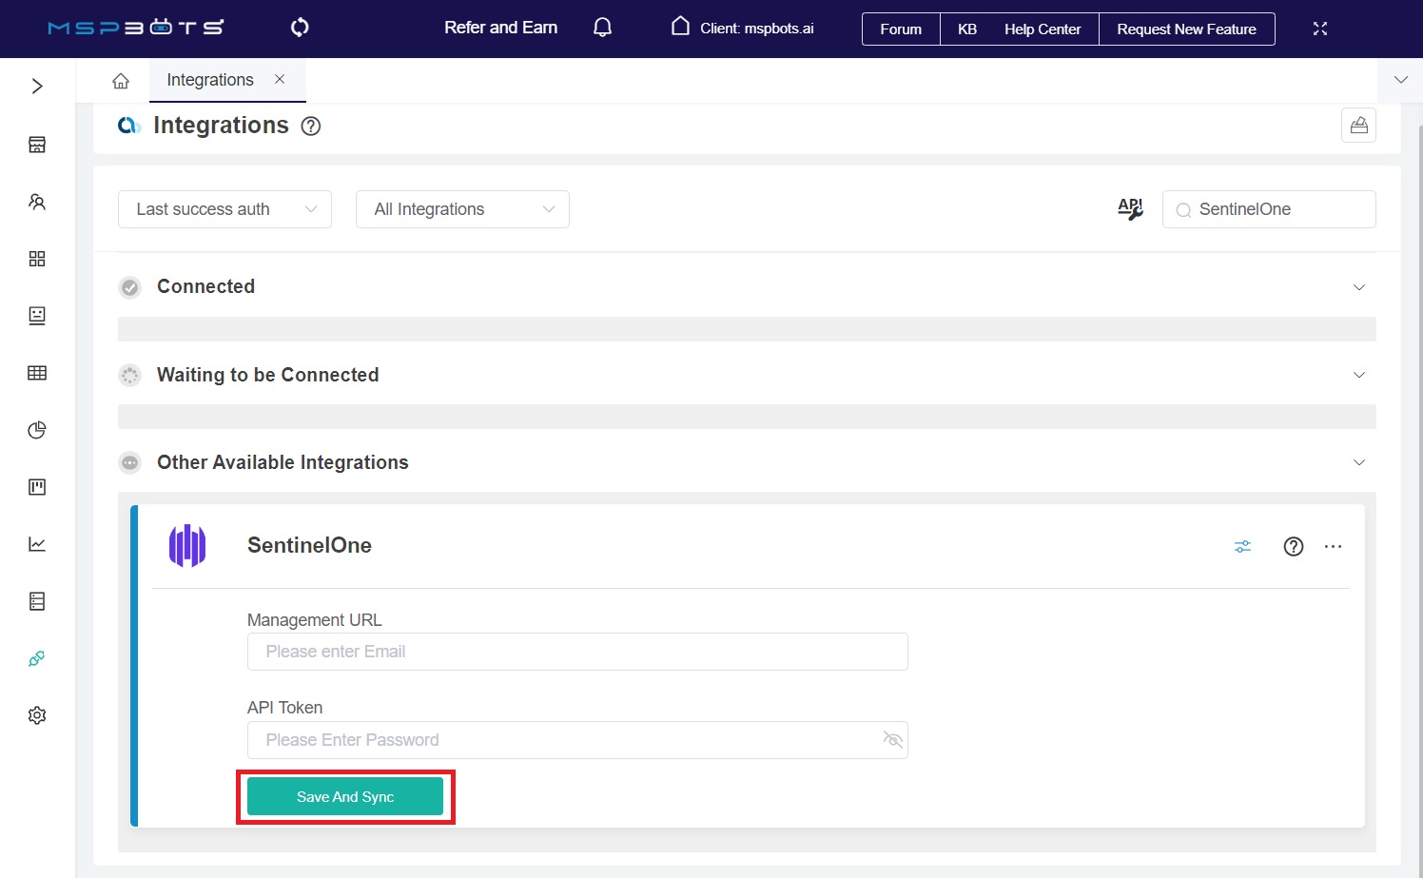Select the Integrations plug icon in sidebar

[36, 657]
